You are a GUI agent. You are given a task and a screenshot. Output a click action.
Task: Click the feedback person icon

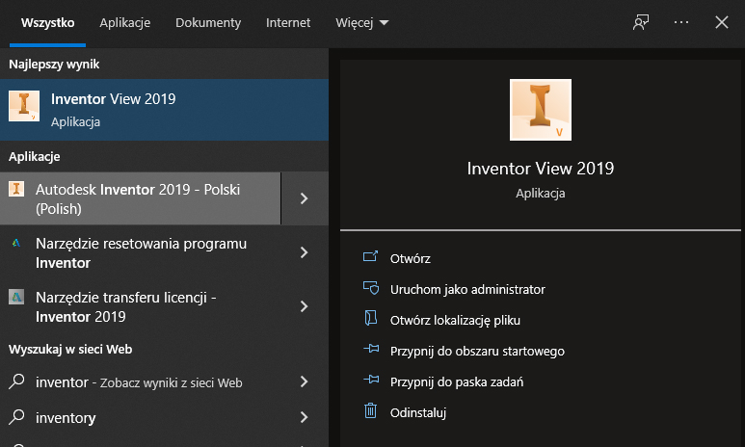[x=641, y=22]
